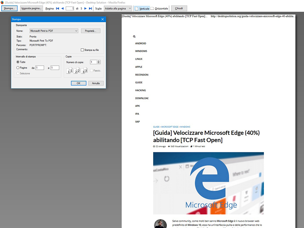This screenshot has height=228, width=304.
Task: Increase number of copies with up arrow
Action: [x=99, y=61]
